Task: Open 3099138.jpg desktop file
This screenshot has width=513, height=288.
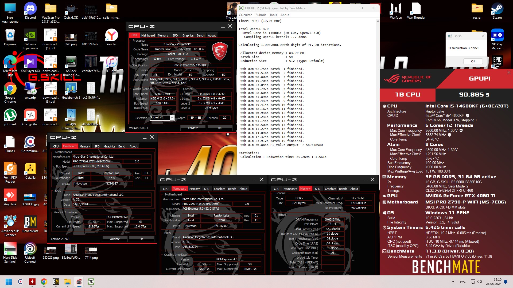Action: (x=30, y=199)
